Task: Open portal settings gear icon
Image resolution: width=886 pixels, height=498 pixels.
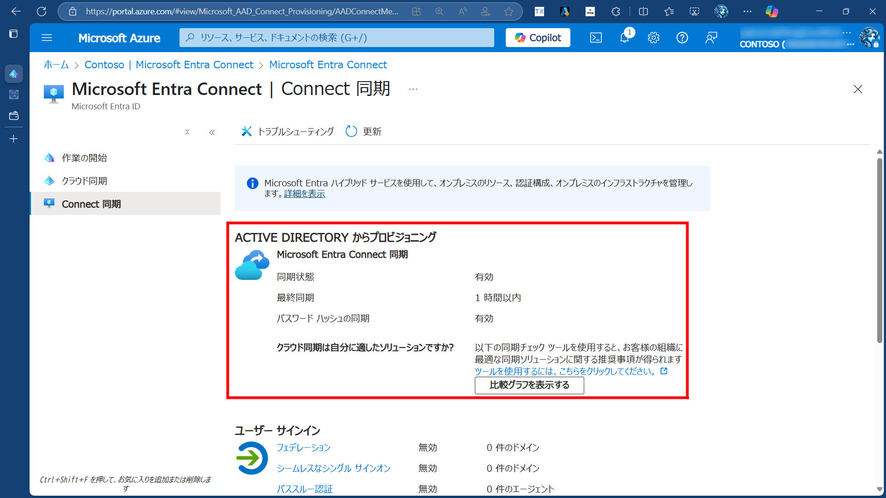Action: [x=653, y=38]
